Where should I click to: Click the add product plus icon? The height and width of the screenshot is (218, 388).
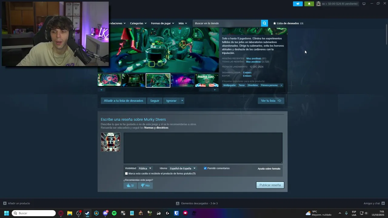(x=5, y=203)
